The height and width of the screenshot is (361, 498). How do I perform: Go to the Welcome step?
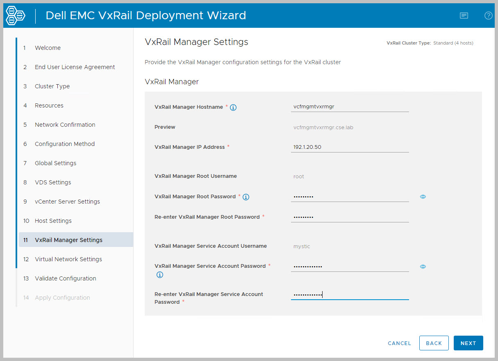(x=48, y=48)
